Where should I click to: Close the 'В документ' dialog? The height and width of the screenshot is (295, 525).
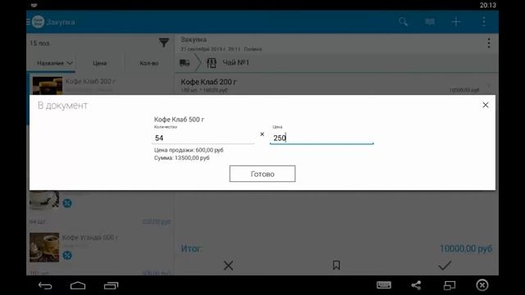[485, 105]
